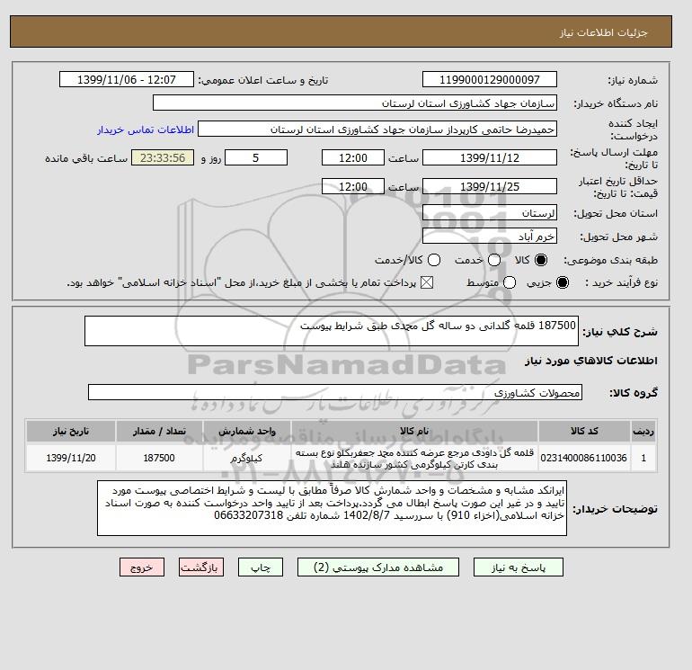Click the delivery city field خرم آباد
The width and height of the screenshot is (692, 670).
490,237
